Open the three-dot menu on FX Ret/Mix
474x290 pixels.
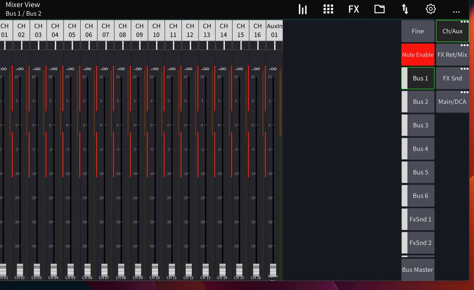click(x=464, y=45)
